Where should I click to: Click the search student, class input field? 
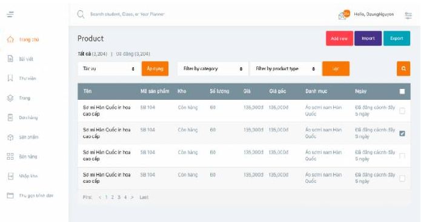click(x=127, y=14)
